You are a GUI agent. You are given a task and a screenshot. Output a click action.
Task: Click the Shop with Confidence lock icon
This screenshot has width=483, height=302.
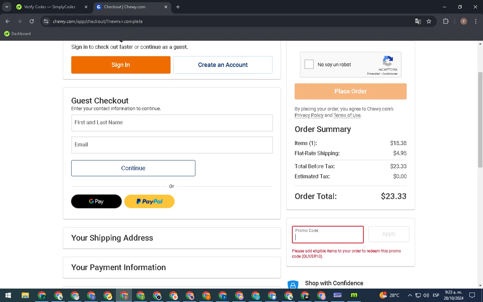(293, 285)
